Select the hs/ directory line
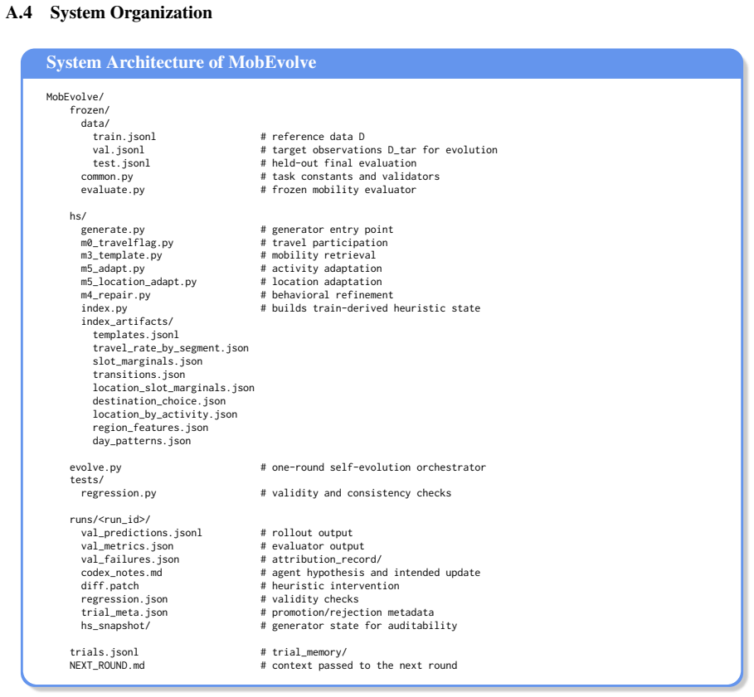 click(x=78, y=216)
